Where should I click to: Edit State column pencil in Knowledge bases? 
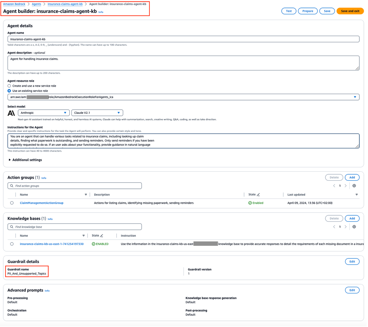[x=101, y=236]
